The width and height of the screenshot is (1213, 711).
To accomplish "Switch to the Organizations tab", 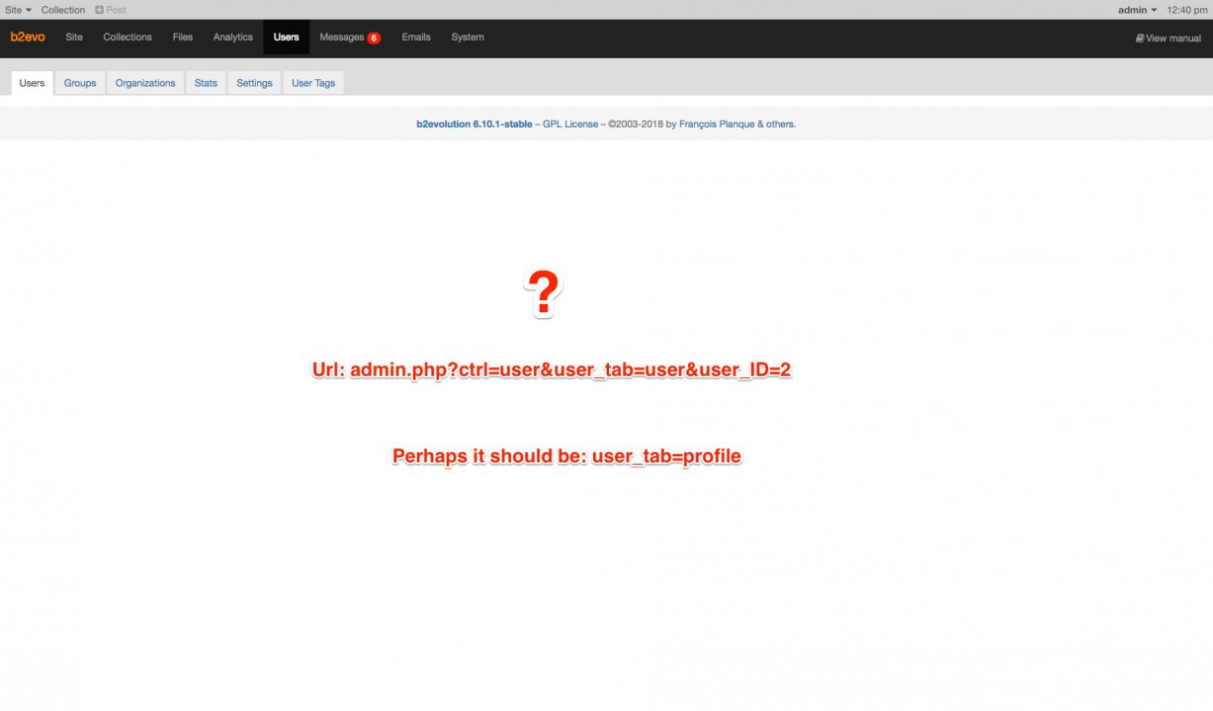I will (x=145, y=83).
